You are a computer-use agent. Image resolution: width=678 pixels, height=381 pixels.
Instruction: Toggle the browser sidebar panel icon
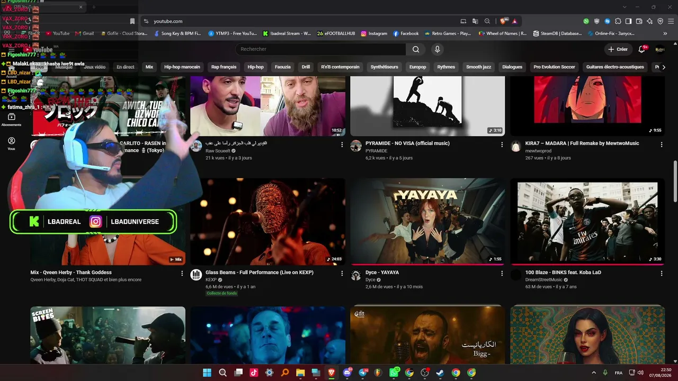pyautogui.click(x=628, y=21)
